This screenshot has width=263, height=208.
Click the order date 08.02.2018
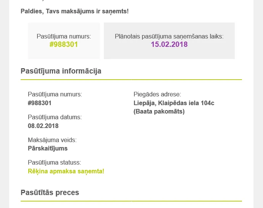tap(43, 126)
